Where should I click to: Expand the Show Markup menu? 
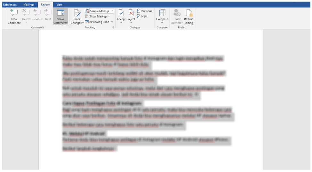(97, 17)
